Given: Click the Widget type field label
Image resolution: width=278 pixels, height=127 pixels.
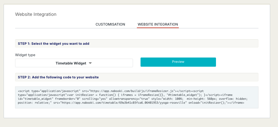Looking at the screenshot, I should [x=25, y=55].
